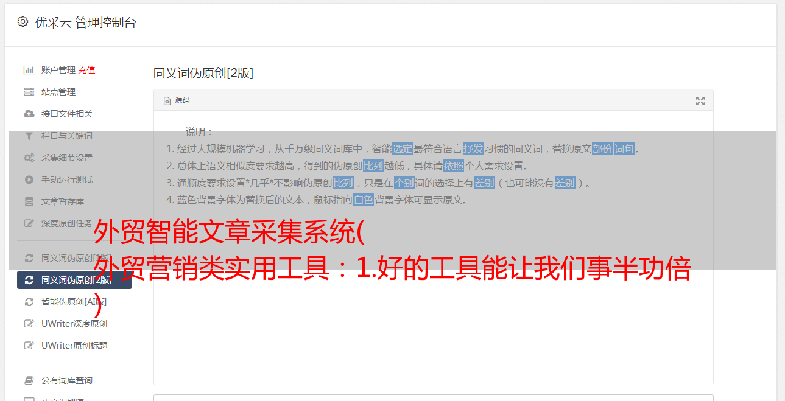Open 账户管理 bar chart icon
The height and width of the screenshot is (401, 785).
[29, 70]
